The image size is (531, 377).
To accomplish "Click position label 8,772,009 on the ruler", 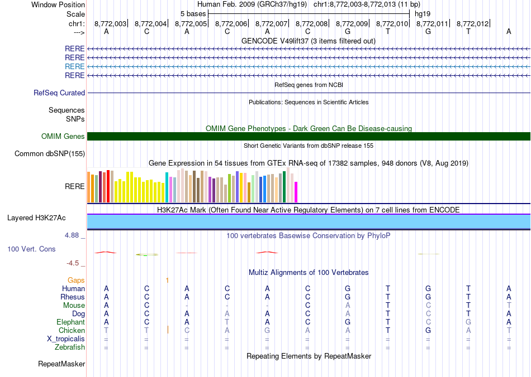I will click(352, 23).
